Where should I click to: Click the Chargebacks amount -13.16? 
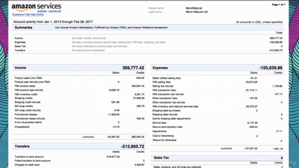pyautogui.click(x=116, y=127)
